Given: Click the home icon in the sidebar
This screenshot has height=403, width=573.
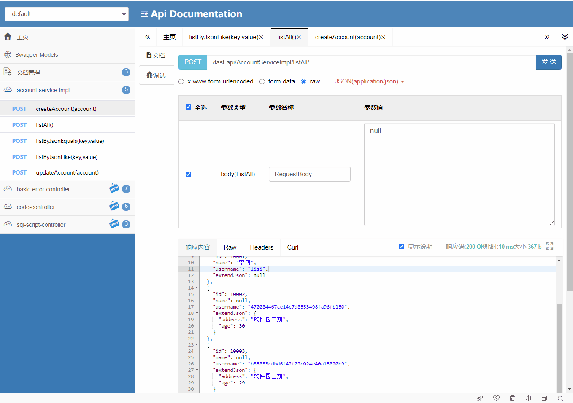Looking at the screenshot, I should point(8,37).
